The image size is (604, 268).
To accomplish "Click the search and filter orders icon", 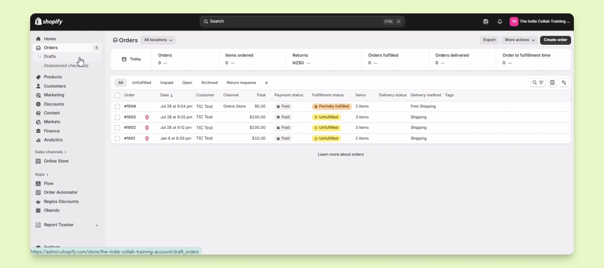I will tap(538, 83).
